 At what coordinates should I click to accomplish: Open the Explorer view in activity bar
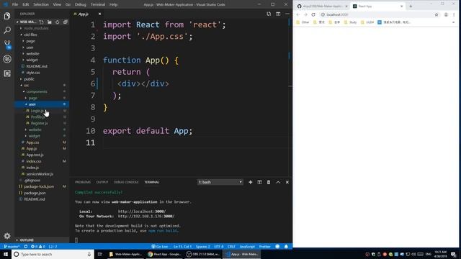pos(7,16)
